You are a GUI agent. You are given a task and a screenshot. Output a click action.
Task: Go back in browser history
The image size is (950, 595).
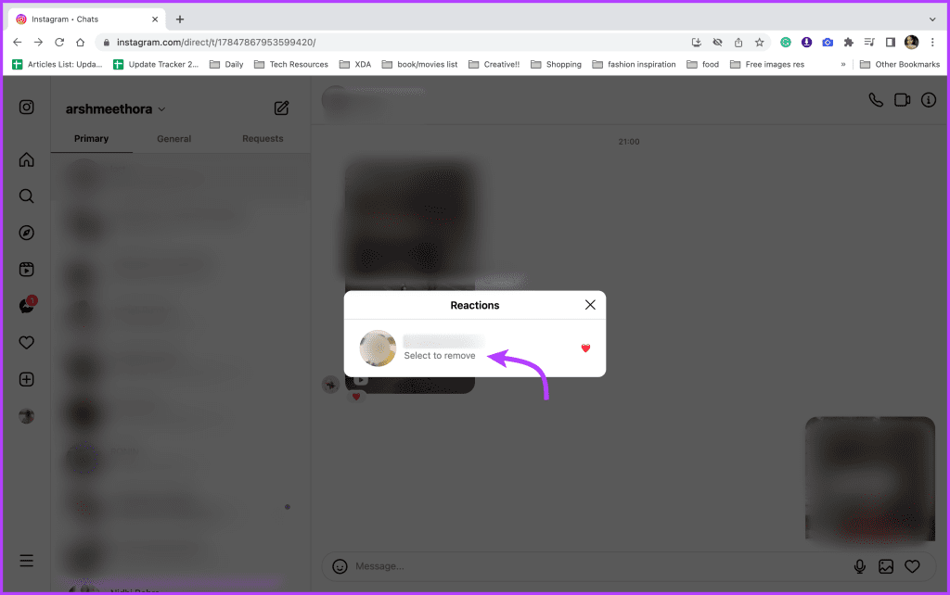point(17,42)
